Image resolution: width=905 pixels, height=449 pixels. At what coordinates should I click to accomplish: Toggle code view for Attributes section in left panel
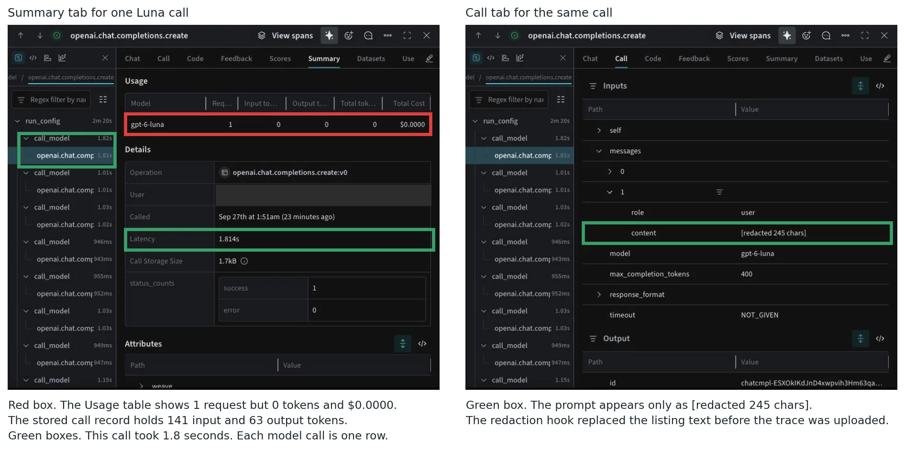click(x=422, y=343)
